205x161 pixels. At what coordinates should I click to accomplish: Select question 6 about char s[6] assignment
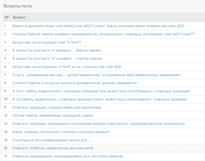[x=67, y=66]
